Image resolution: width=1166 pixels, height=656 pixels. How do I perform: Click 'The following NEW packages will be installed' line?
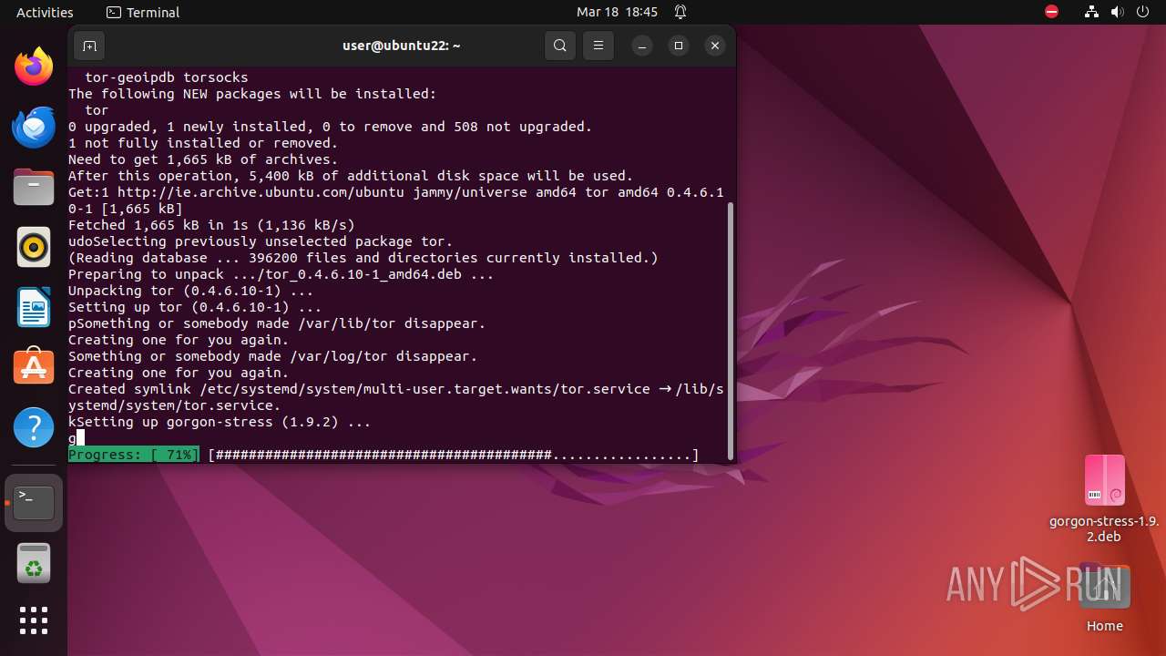pyautogui.click(x=252, y=94)
